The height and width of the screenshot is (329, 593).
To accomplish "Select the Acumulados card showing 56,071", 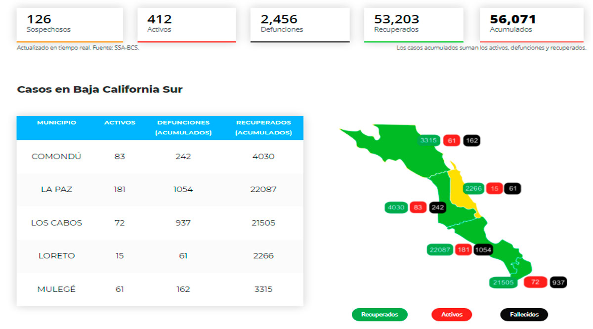I will pos(532,25).
